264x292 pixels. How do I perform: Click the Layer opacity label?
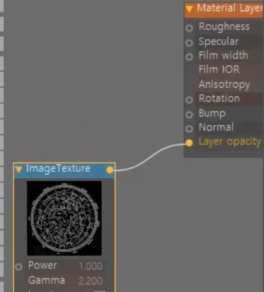coord(230,141)
